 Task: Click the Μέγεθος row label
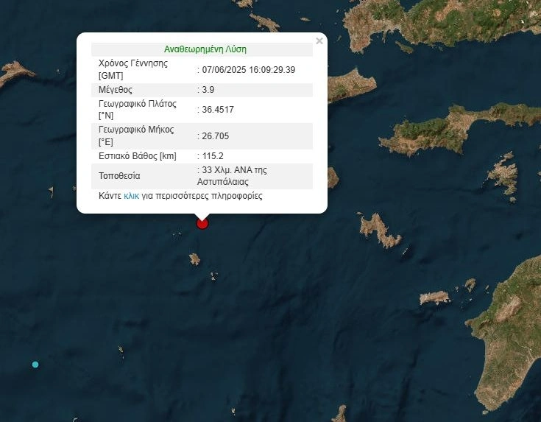coord(116,90)
